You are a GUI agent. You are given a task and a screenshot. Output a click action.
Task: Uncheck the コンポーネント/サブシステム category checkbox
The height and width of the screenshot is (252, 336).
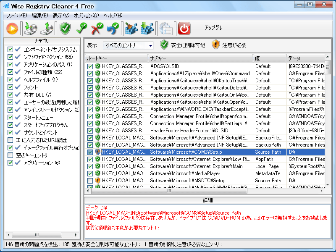[x=10, y=49]
